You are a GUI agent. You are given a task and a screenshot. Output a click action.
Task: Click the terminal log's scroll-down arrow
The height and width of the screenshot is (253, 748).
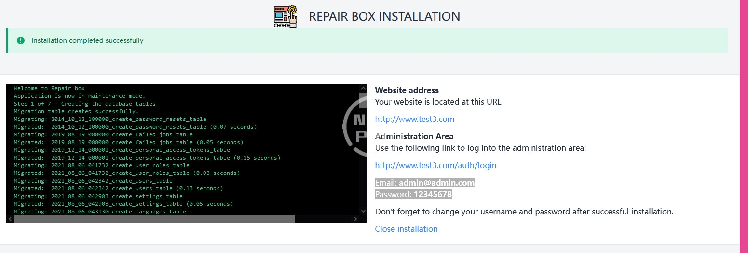coord(363,211)
